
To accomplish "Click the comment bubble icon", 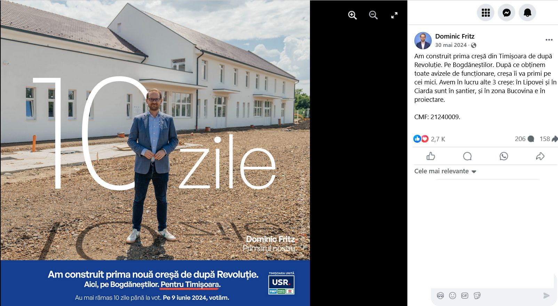I will [x=467, y=156].
